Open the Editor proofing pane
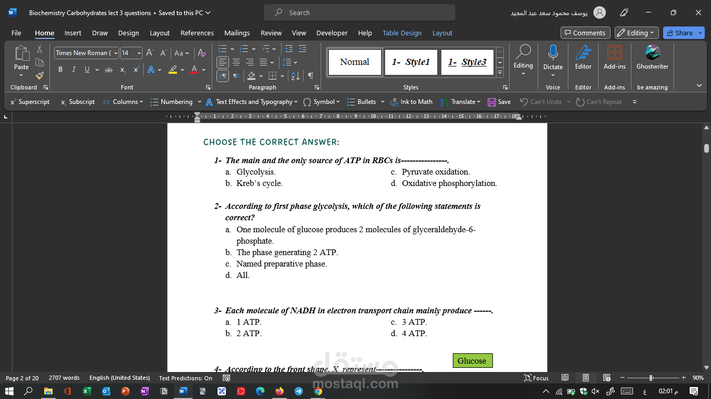The width and height of the screenshot is (711, 399). pyautogui.click(x=583, y=57)
